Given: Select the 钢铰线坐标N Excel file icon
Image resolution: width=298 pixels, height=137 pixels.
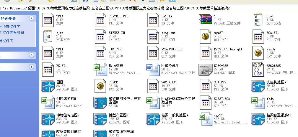Looking at the screenshot, I should point(48,103).
